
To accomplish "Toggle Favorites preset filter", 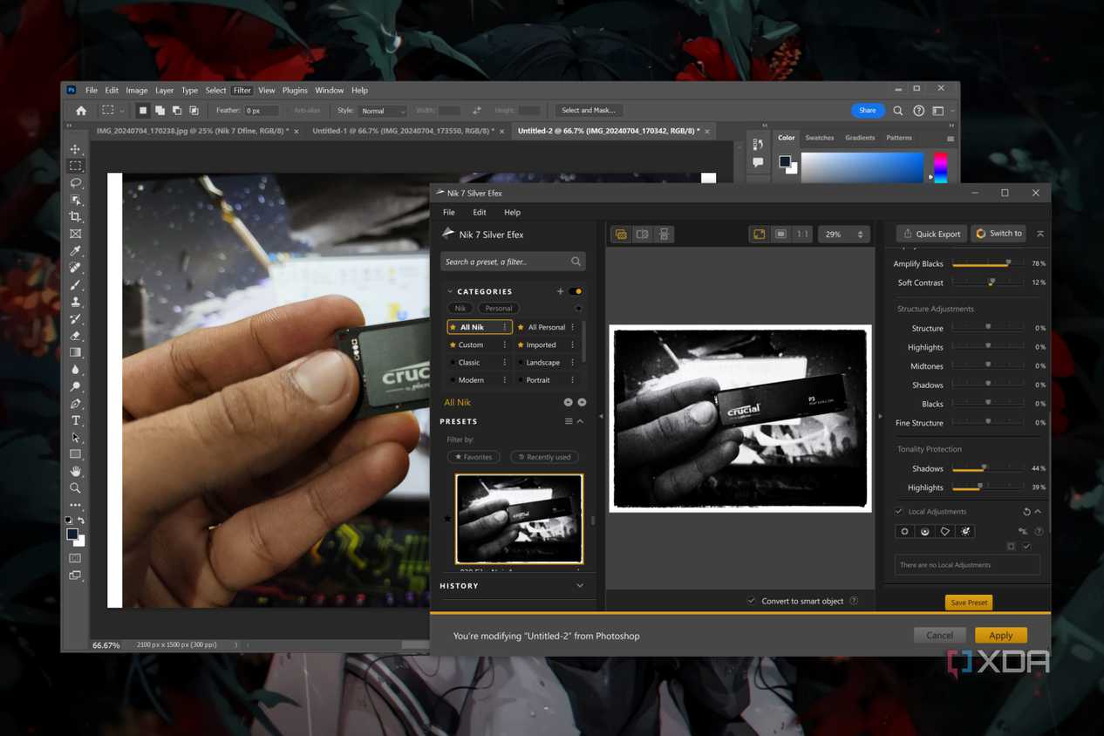I will 474,457.
